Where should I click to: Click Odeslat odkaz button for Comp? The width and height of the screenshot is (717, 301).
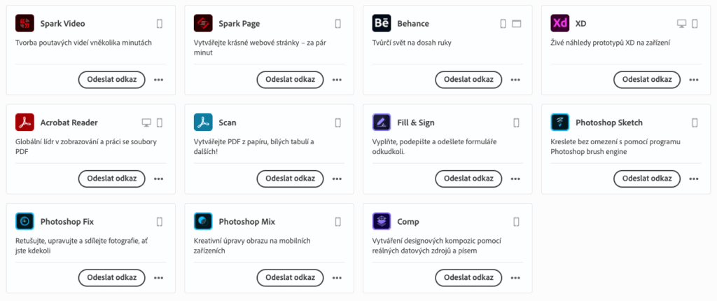point(468,277)
